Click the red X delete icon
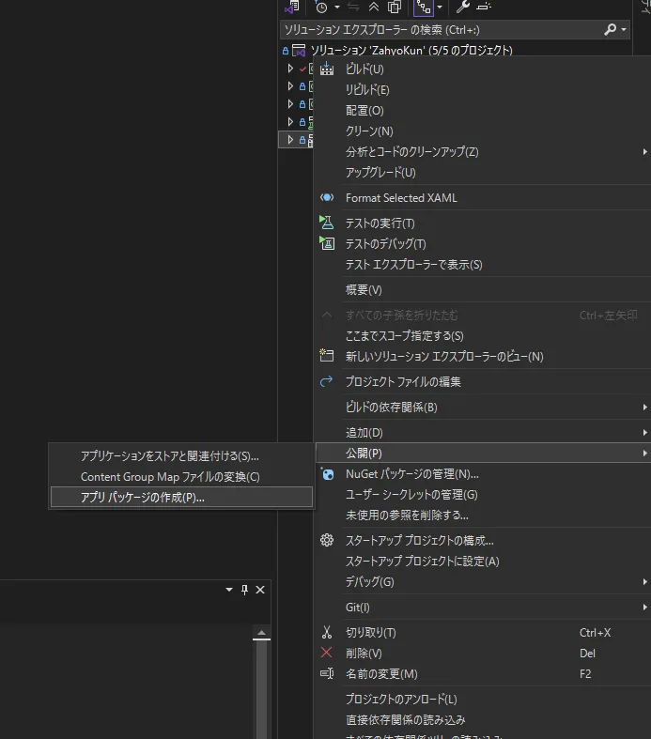Image resolution: width=651 pixels, height=739 pixels. (326, 653)
